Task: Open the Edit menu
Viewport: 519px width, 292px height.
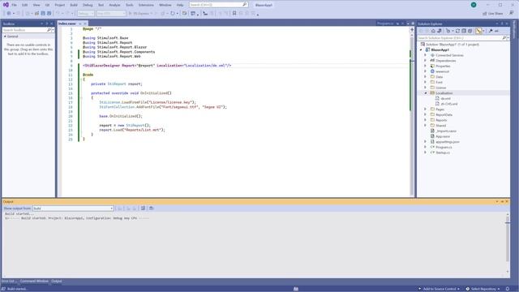Action: [25, 5]
